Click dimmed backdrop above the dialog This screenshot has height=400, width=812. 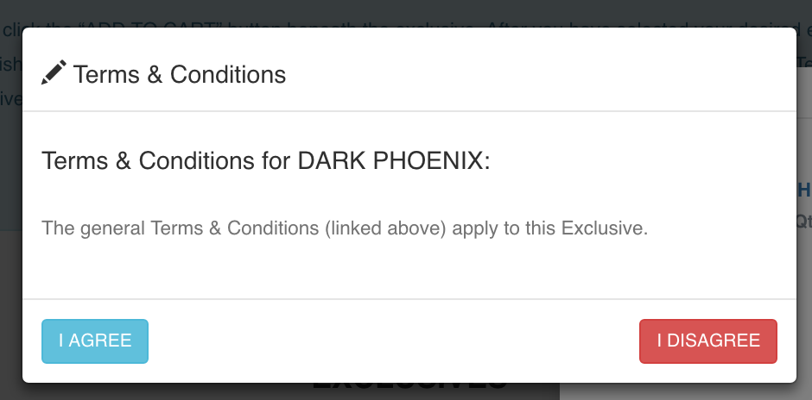click(406, 11)
